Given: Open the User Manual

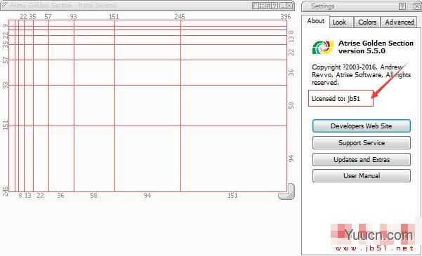Looking at the screenshot, I should coord(362,176).
